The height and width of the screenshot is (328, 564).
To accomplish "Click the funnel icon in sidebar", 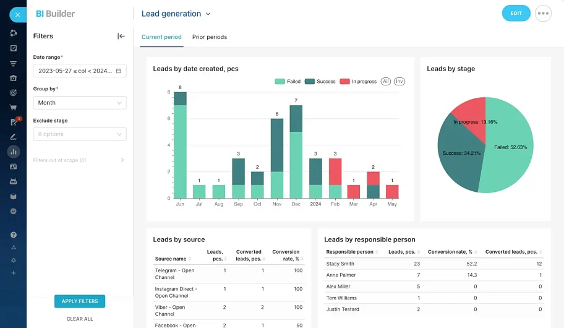I will (x=13, y=63).
